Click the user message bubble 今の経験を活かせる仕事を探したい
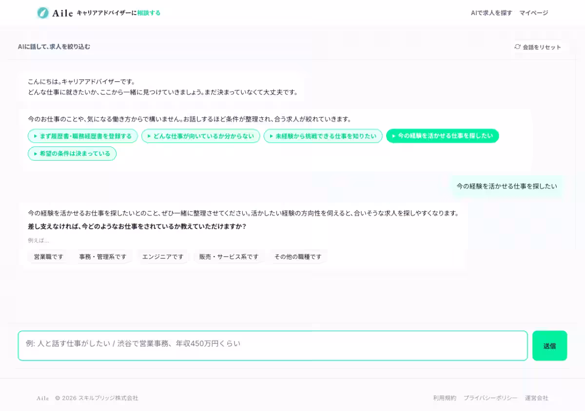The height and width of the screenshot is (411, 585). click(x=507, y=186)
